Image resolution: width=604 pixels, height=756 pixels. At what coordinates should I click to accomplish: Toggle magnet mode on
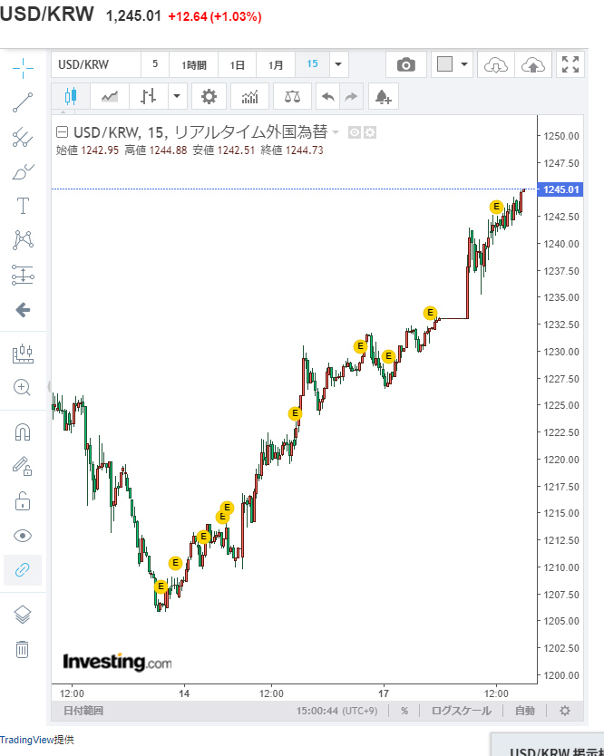click(23, 431)
